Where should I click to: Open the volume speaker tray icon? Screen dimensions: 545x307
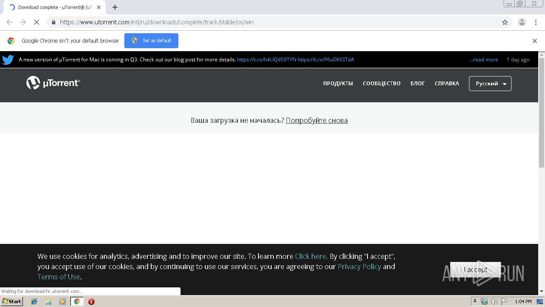pos(494,301)
